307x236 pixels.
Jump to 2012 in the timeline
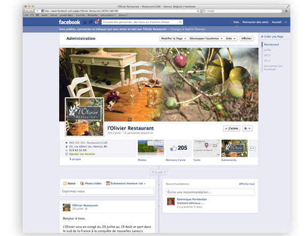tap(267, 55)
